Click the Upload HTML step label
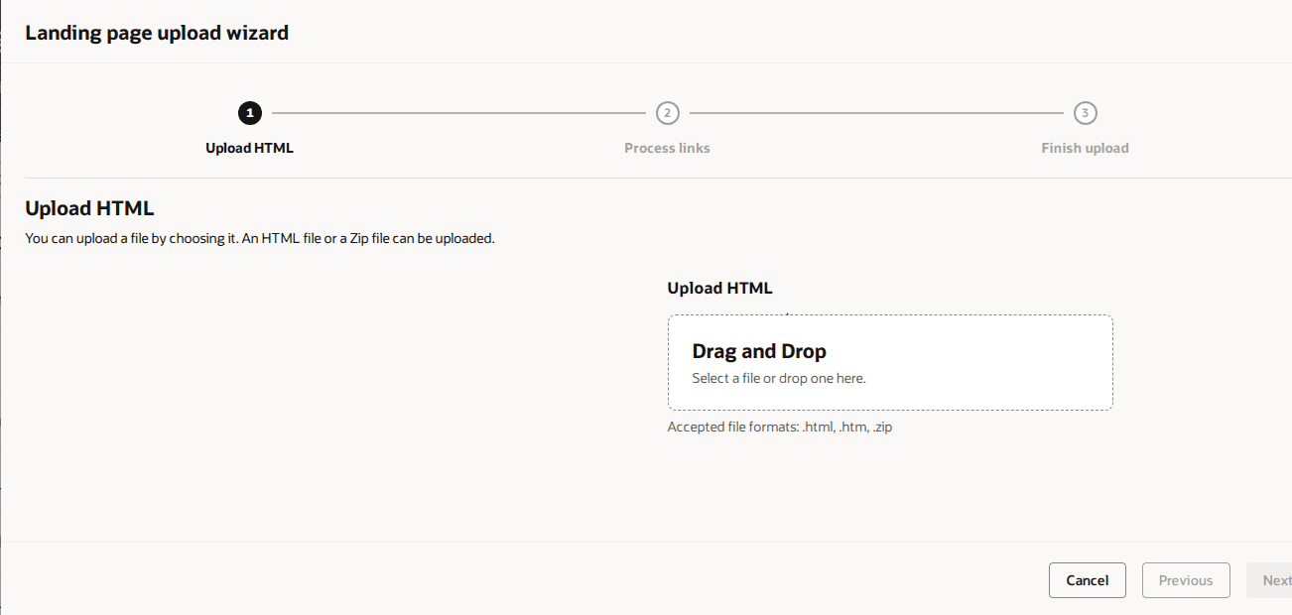 point(249,147)
